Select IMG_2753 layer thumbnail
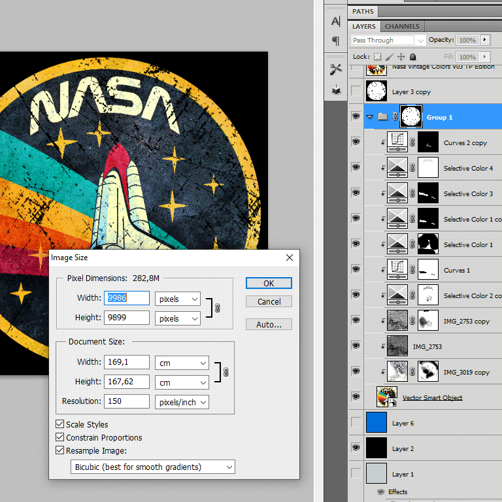The width and height of the screenshot is (502, 502). (397, 346)
